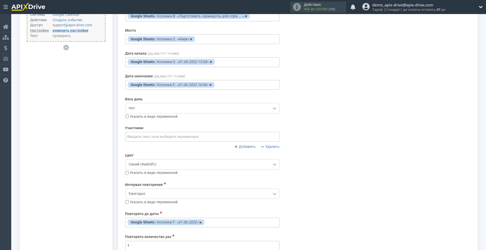
Task: Open the Цвет dropdown
Action: pos(202,164)
